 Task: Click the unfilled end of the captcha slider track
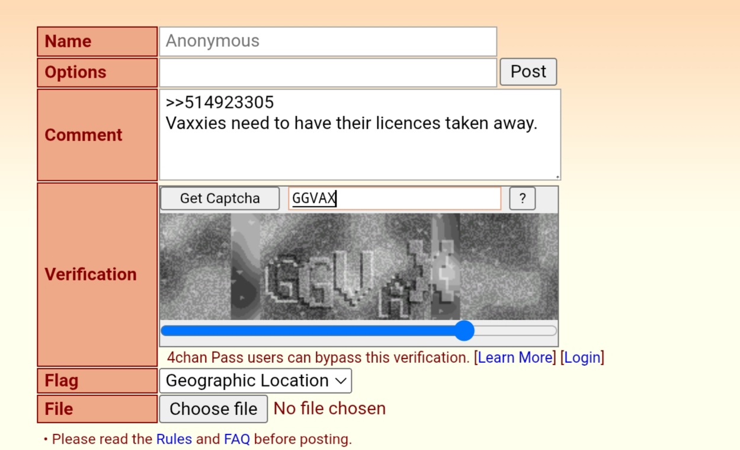515,330
